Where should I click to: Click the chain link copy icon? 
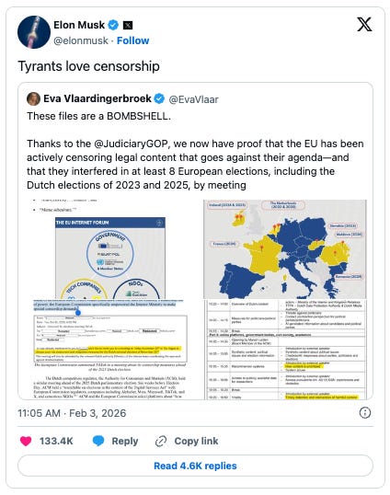(161, 441)
